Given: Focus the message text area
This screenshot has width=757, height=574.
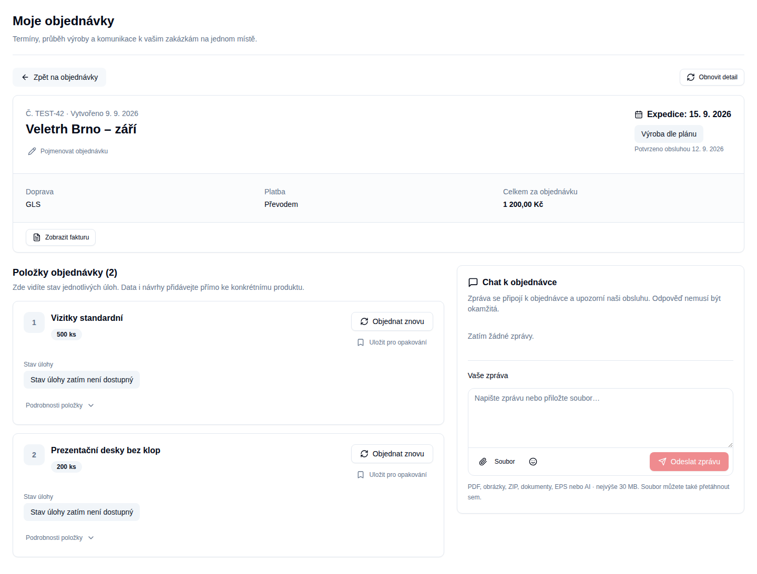Looking at the screenshot, I should point(600,418).
